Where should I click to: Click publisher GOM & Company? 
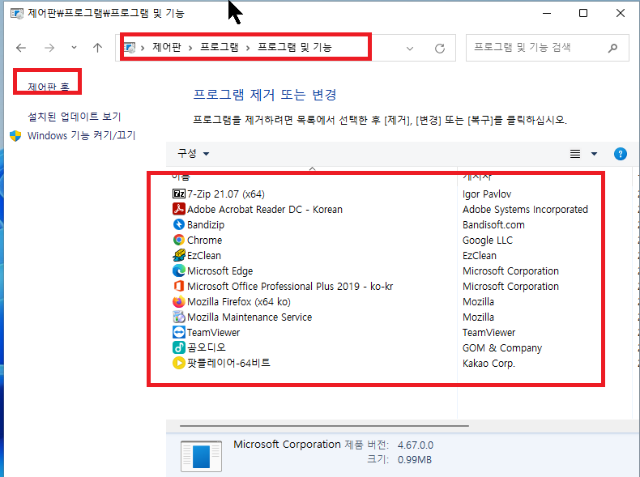click(502, 348)
